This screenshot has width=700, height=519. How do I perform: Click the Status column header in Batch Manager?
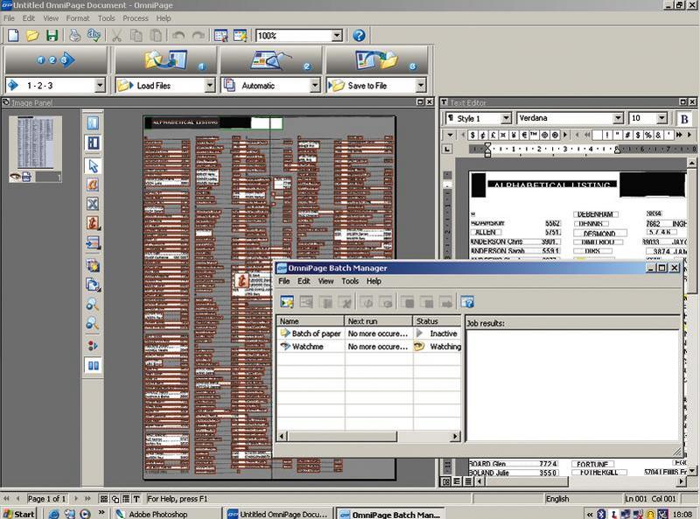pos(437,321)
